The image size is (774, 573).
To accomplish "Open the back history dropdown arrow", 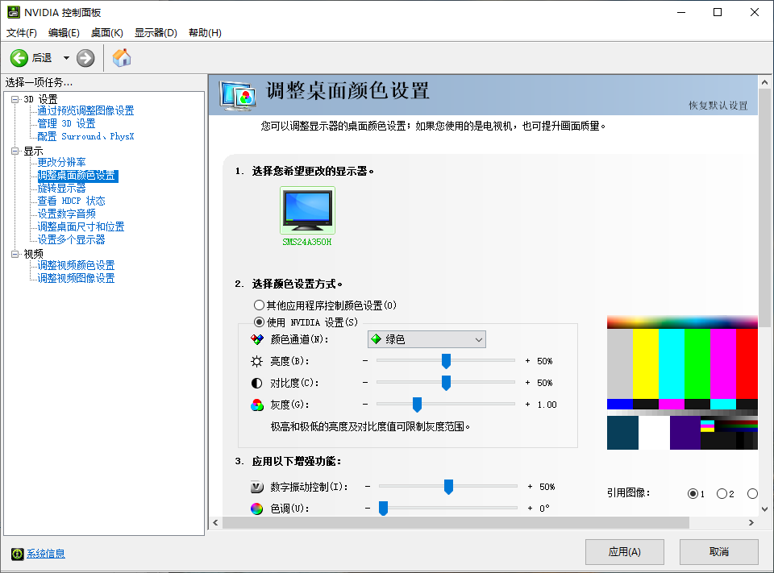I will [x=66, y=58].
